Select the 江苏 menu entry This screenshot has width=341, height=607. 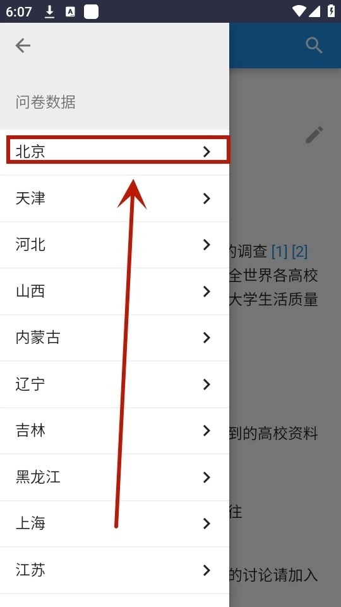point(114,570)
